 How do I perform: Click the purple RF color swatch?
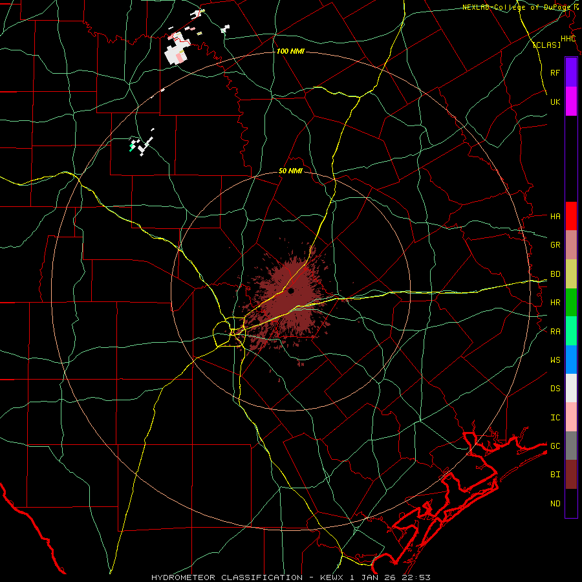pos(571,72)
